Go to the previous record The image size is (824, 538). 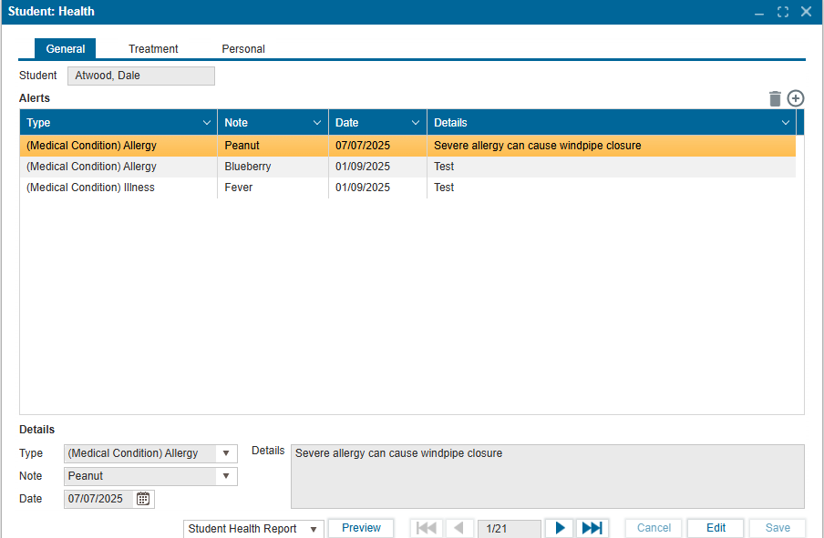pyautogui.click(x=458, y=528)
